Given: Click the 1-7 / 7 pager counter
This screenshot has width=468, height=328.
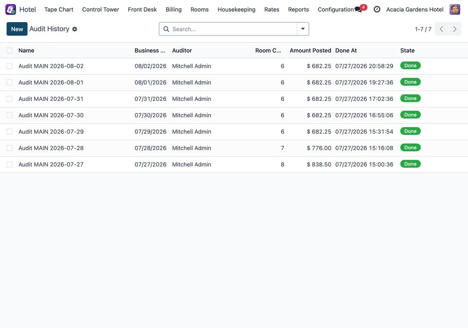Looking at the screenshot, I should pyautogui.click(x=423, y=29).
